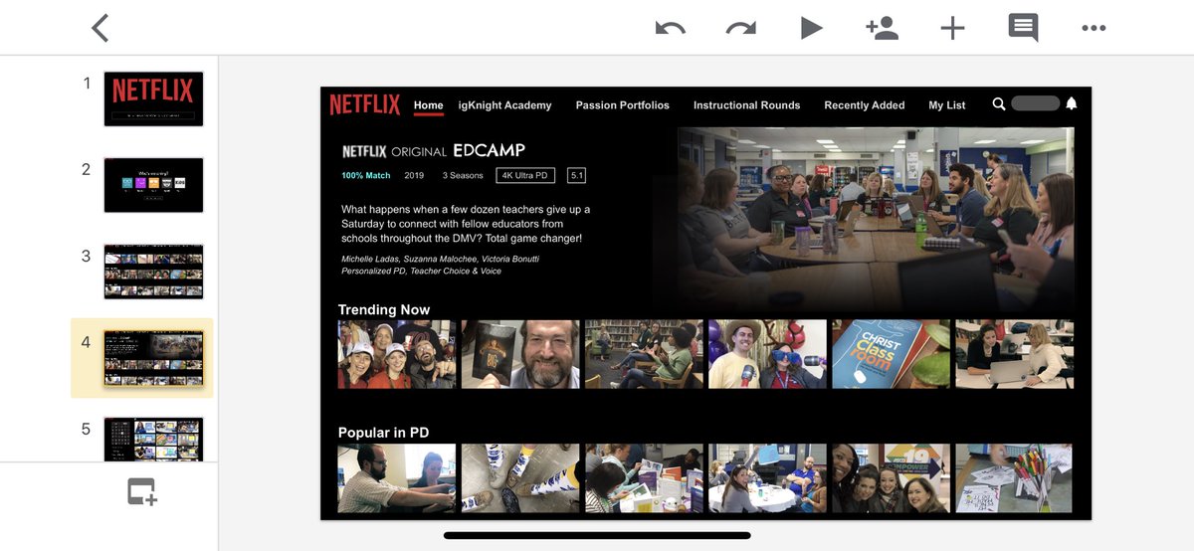Click the notification bell icon on slide
1194x551 pixels.
pyautogui.click(x=1071, y=103)
